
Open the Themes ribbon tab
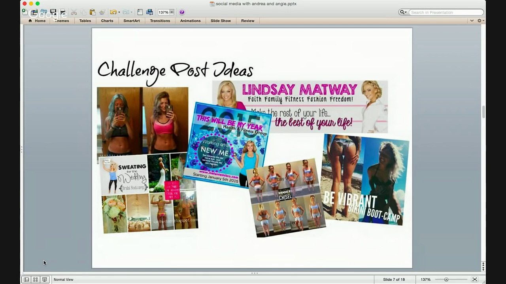click(62, 21)
